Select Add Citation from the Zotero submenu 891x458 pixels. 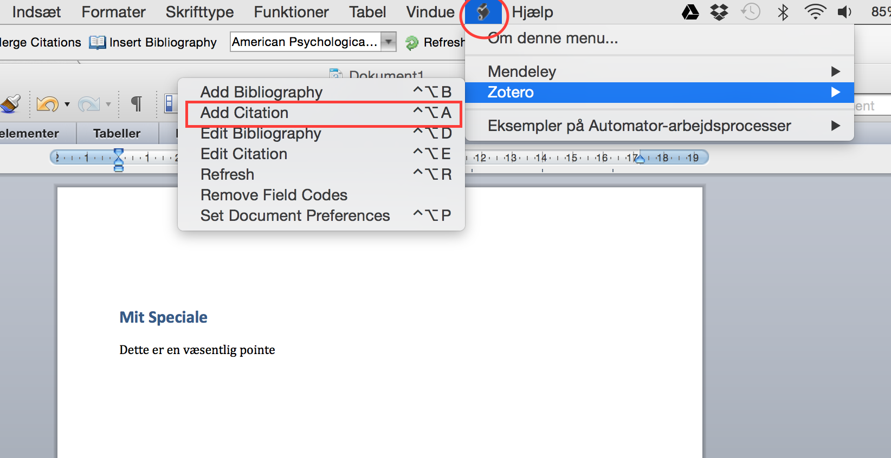coord(244,113)
